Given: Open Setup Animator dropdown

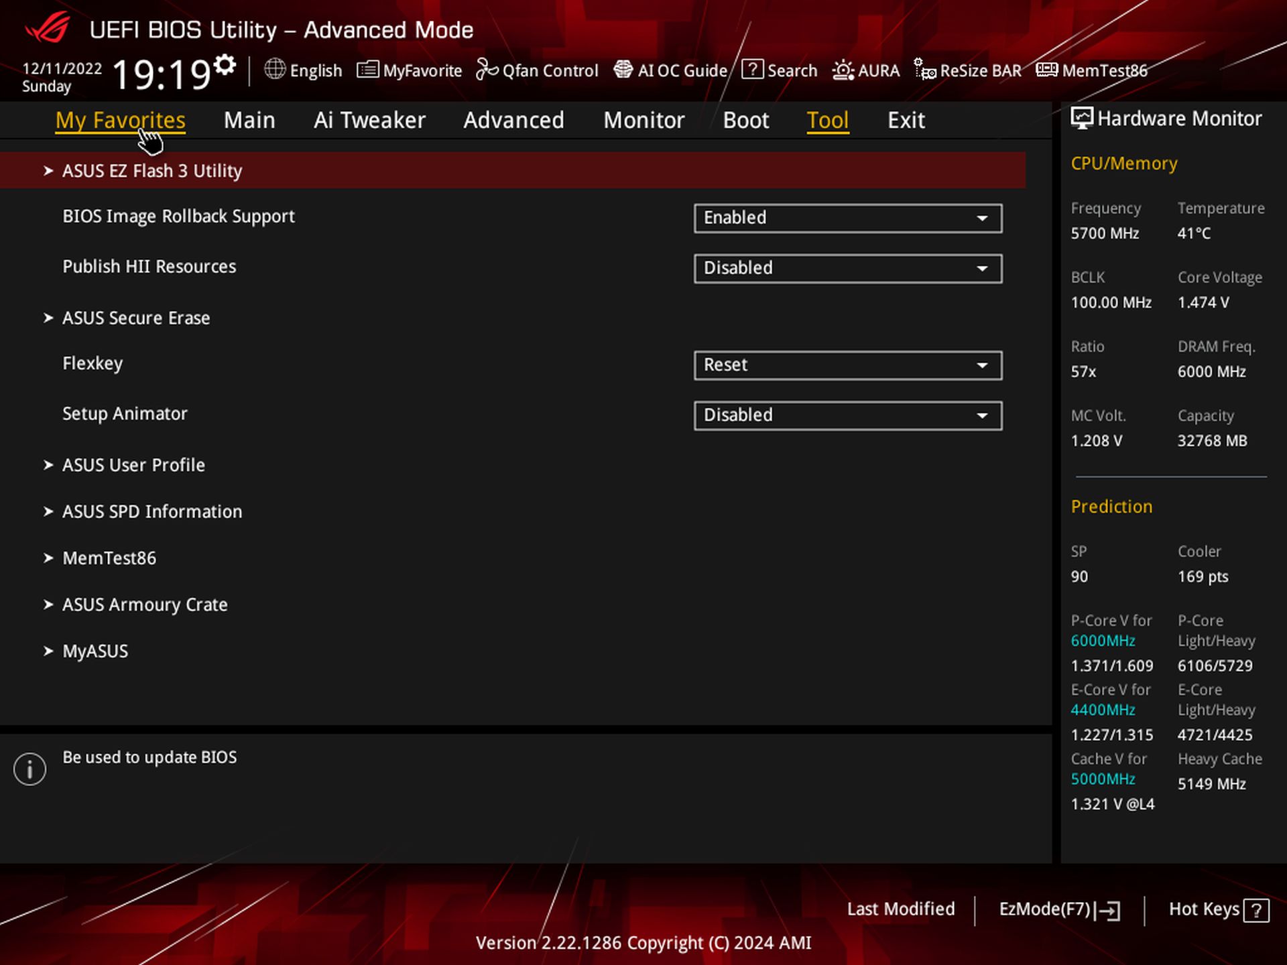Looking at the screenshot, I should point(848,415).
